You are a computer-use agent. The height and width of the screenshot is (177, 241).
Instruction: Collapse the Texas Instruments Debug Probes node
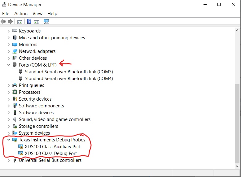(9, 140)
